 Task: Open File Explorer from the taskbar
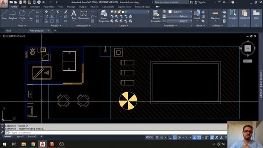pyautogui.click(x=23, y=144)
